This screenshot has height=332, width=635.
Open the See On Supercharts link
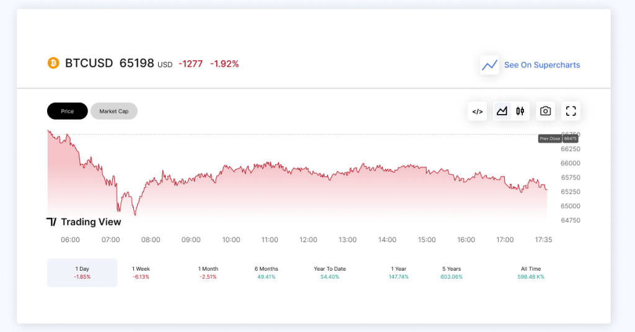(x=542, y=65)
